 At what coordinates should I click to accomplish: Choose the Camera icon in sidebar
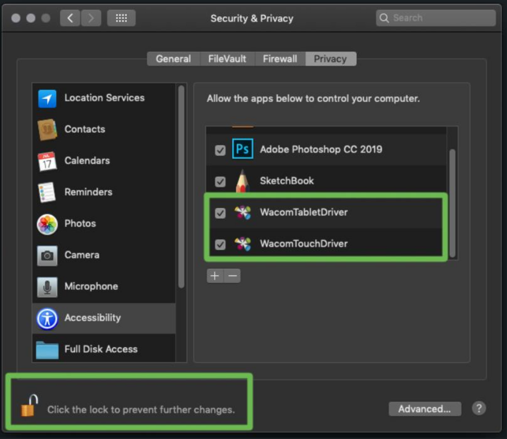(47, 255)
